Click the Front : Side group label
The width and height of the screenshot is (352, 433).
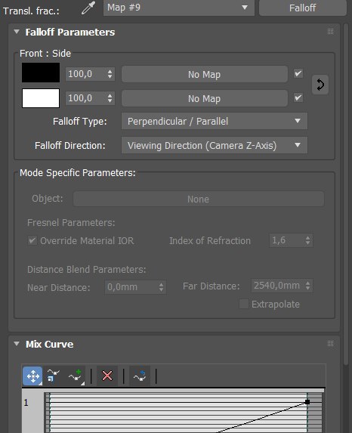click(45, 54)
